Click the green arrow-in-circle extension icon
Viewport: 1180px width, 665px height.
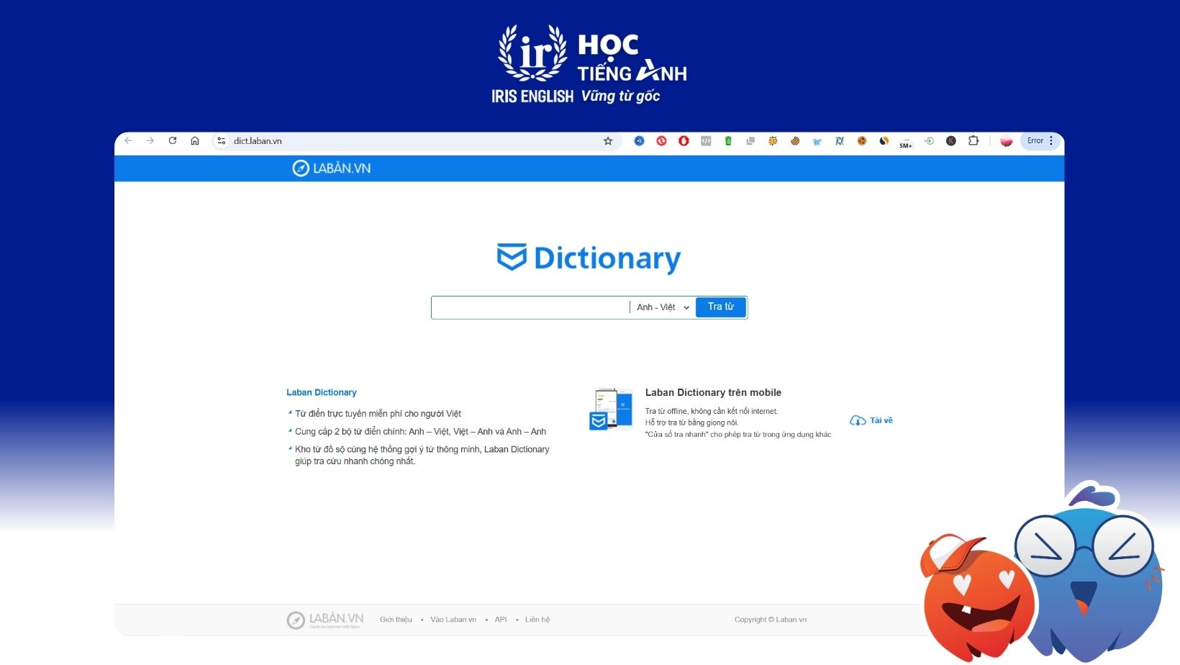(929, 141)
